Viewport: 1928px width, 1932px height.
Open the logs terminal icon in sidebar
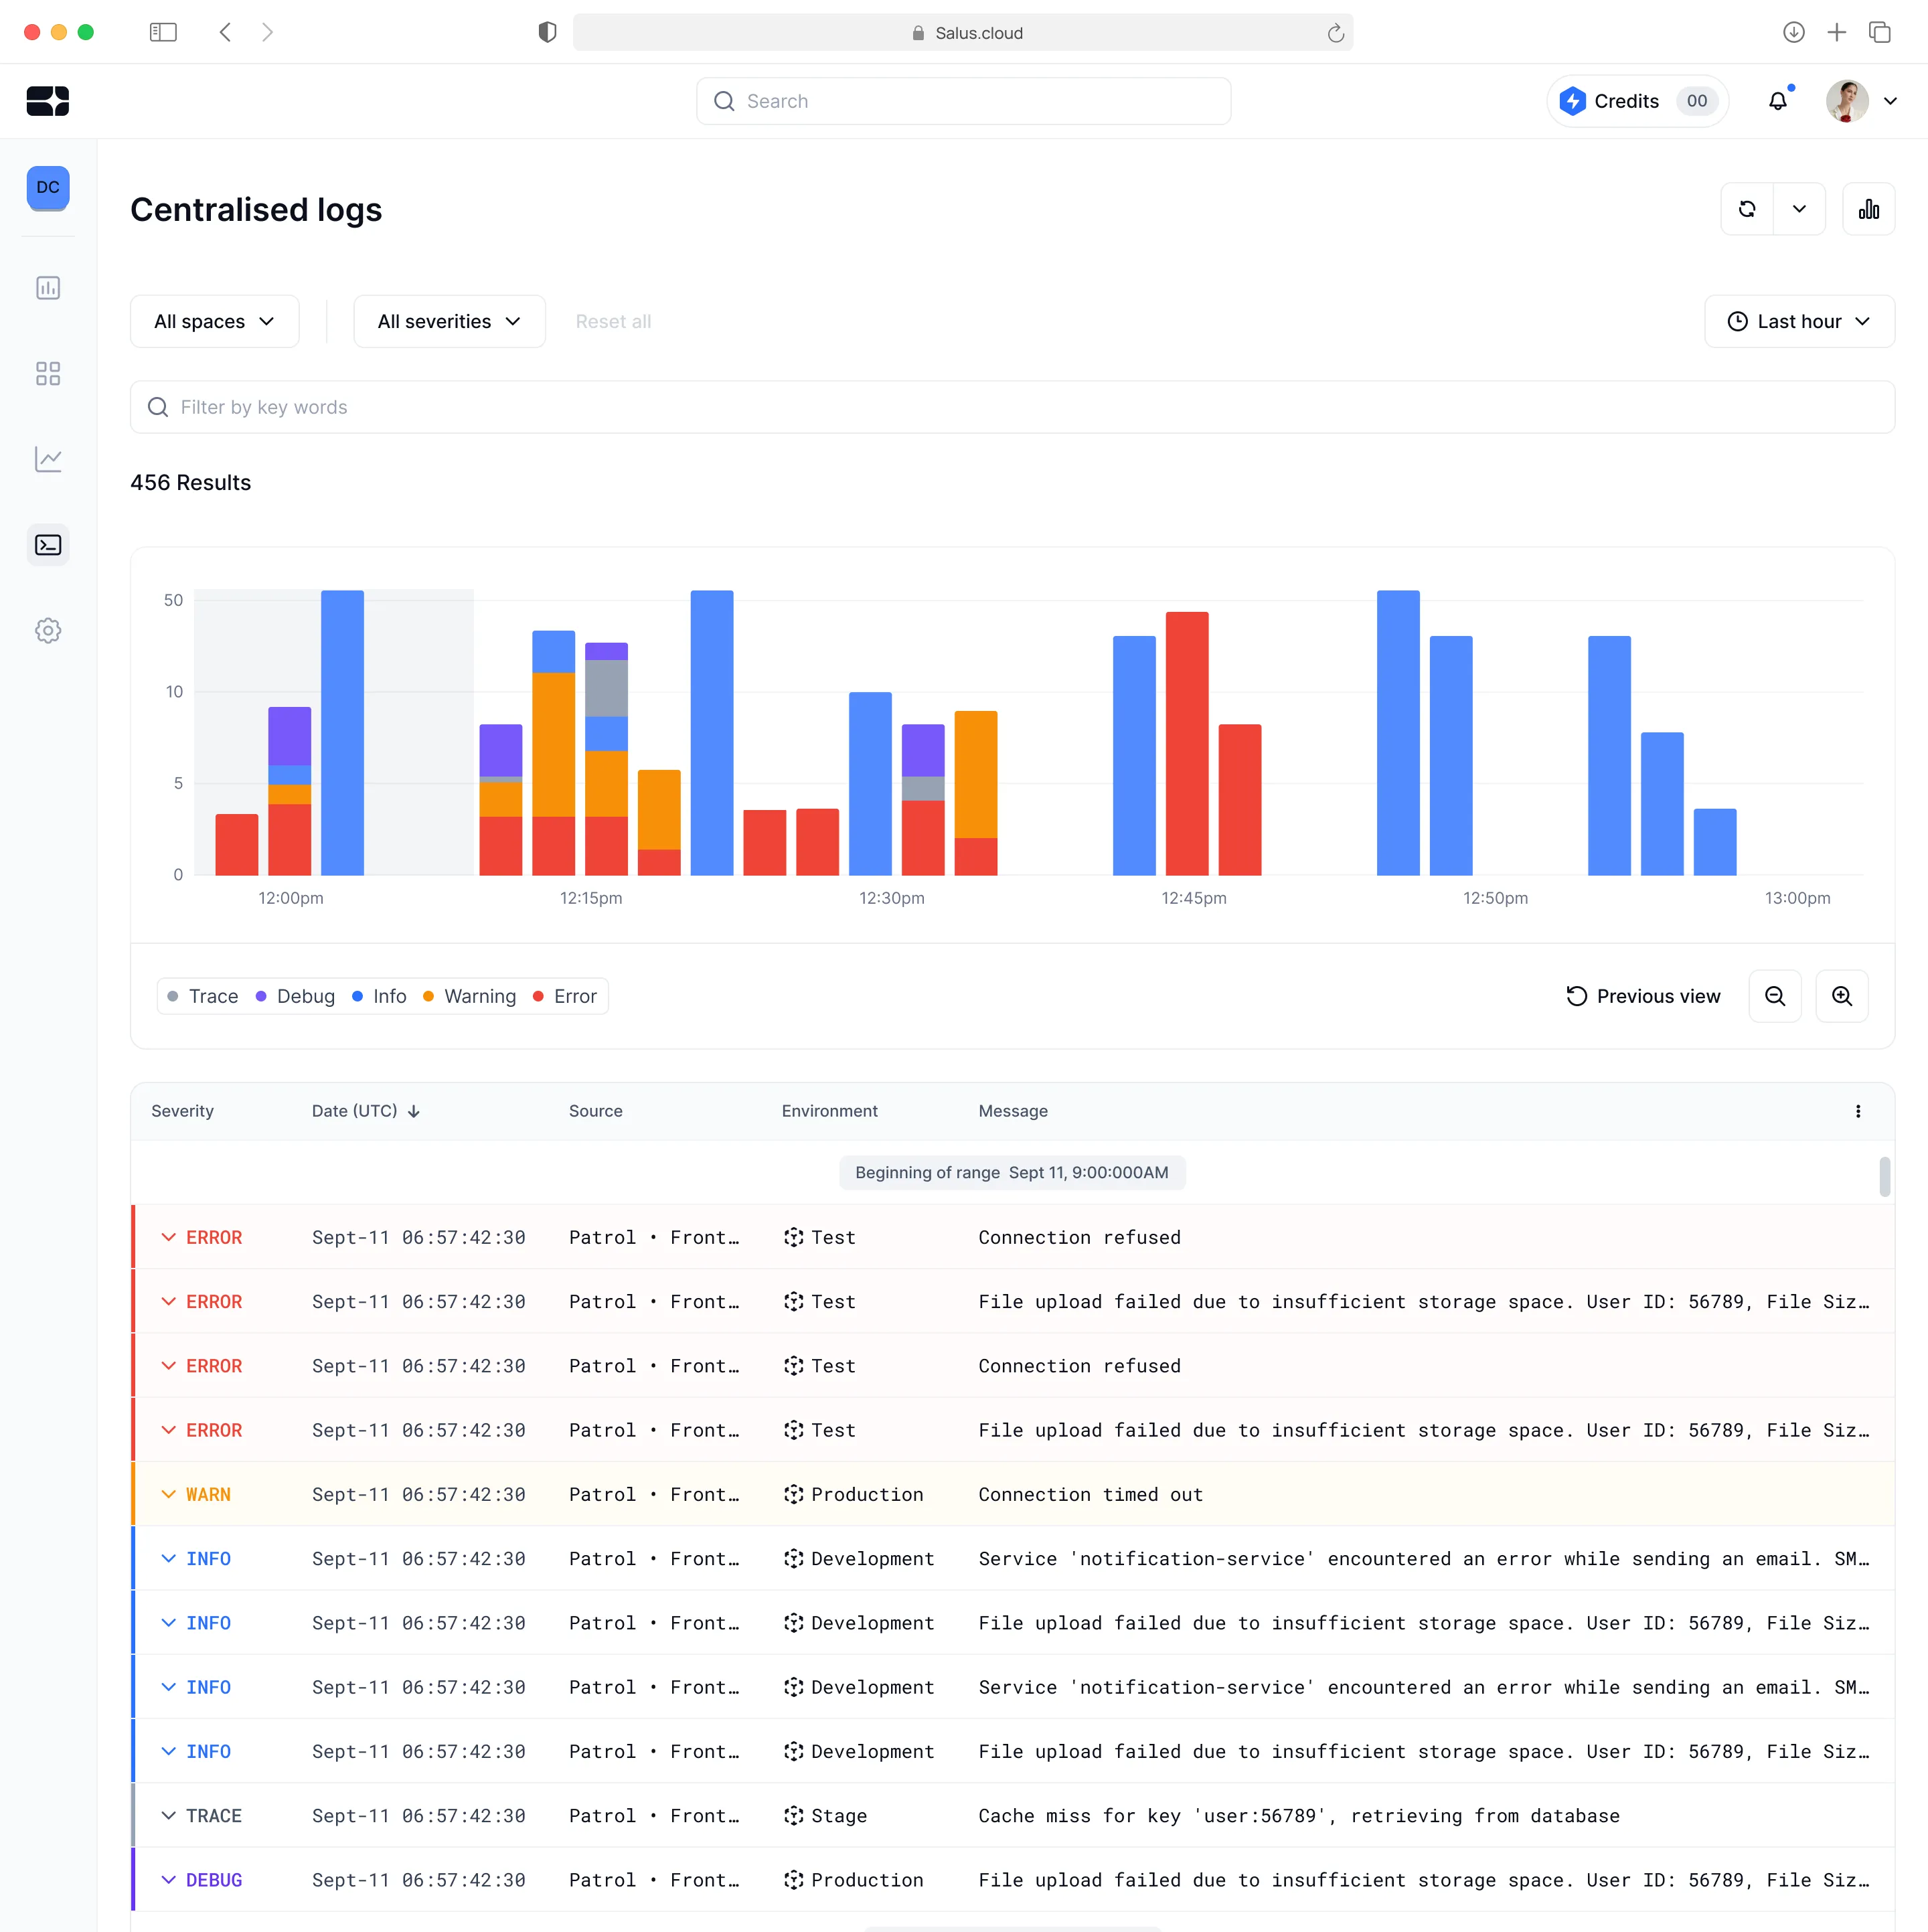(x=48, y=545)
